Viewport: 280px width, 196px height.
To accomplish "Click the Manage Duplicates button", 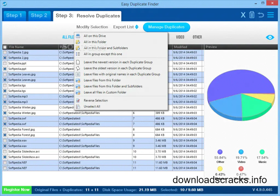I will tap(167, 27).
